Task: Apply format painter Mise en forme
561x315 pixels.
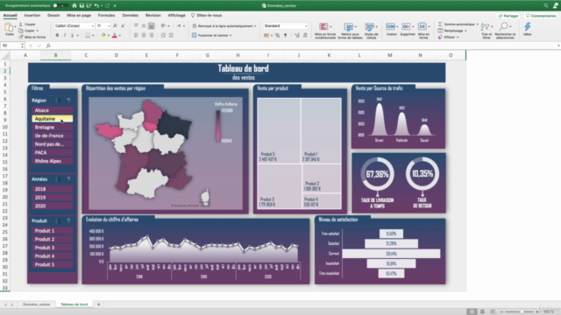Action: coord(32,37)
